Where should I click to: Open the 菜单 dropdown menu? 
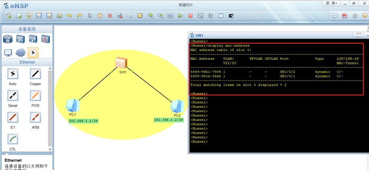(x=331, y=3)
